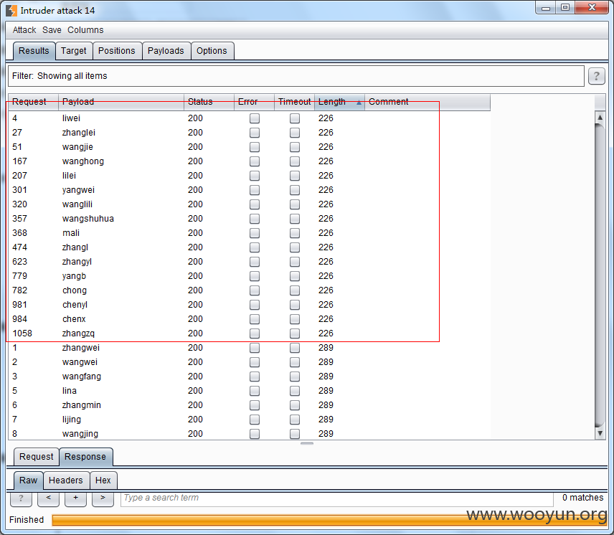Switch to the Request tab

click(x=37, y=457)
